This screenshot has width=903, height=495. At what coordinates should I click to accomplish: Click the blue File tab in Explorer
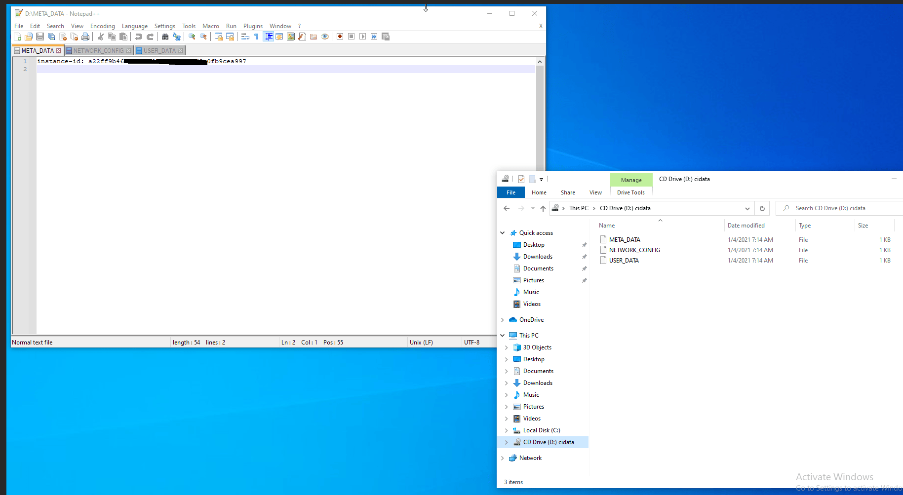(511, 192)
